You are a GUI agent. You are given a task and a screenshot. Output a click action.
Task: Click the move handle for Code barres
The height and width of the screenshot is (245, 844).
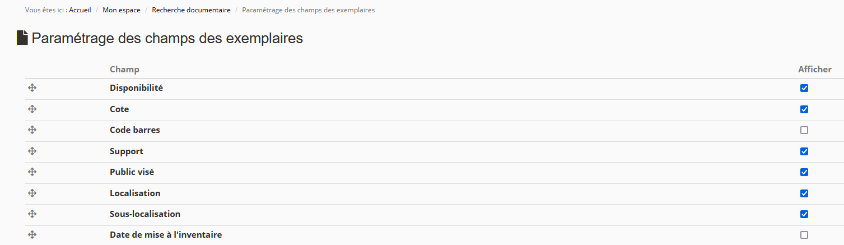32,130
